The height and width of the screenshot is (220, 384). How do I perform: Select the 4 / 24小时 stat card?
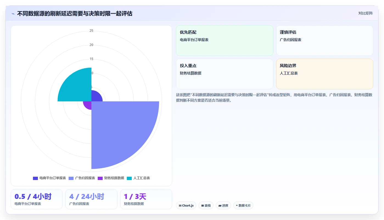(x=91, y=199)
